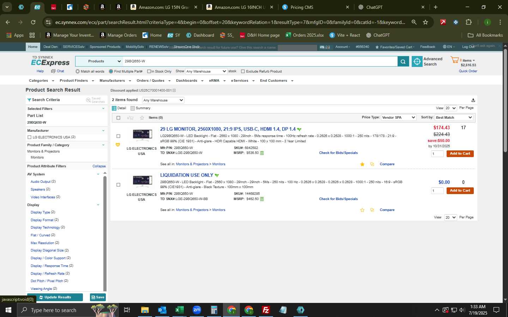Open Chrome extensions puzzle icon
508x317 pixels.
point(468,22)
